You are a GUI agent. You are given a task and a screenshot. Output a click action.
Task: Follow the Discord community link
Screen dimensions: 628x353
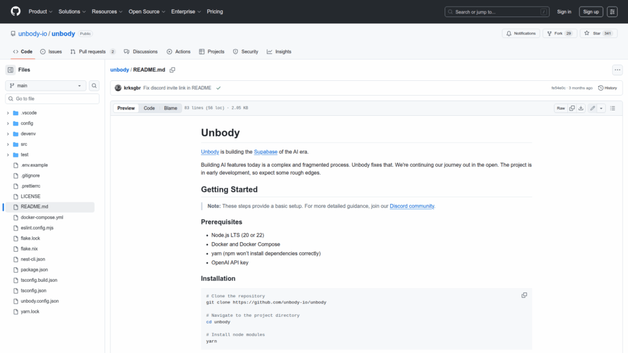(x=412, y=206)
